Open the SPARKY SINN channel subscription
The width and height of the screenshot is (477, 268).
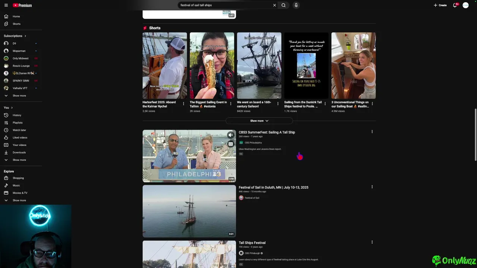tap(21, 81)
